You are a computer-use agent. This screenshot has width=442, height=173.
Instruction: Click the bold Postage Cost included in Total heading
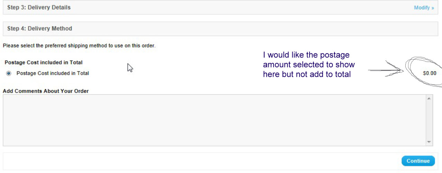click(x=44, y=63)
